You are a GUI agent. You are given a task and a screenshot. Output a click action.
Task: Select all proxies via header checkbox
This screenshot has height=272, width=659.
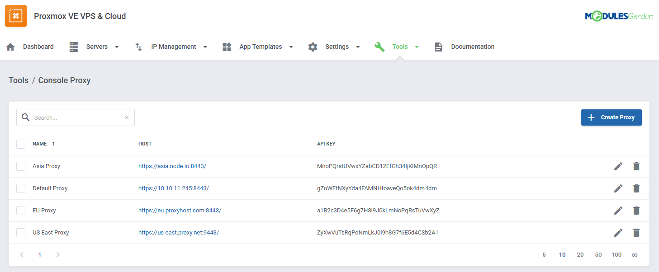point(21,144)
